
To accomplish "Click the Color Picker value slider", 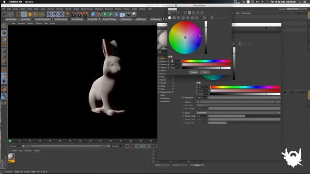I will pos(206,68).
